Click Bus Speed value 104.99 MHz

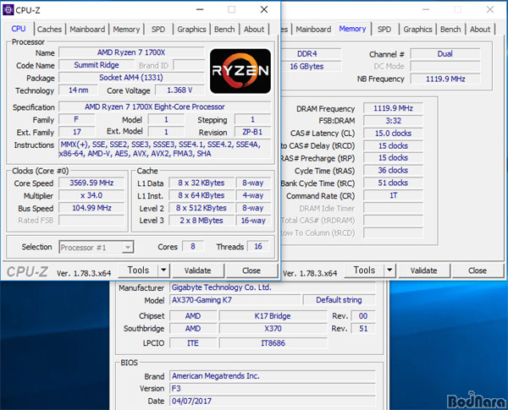[91, 208]
